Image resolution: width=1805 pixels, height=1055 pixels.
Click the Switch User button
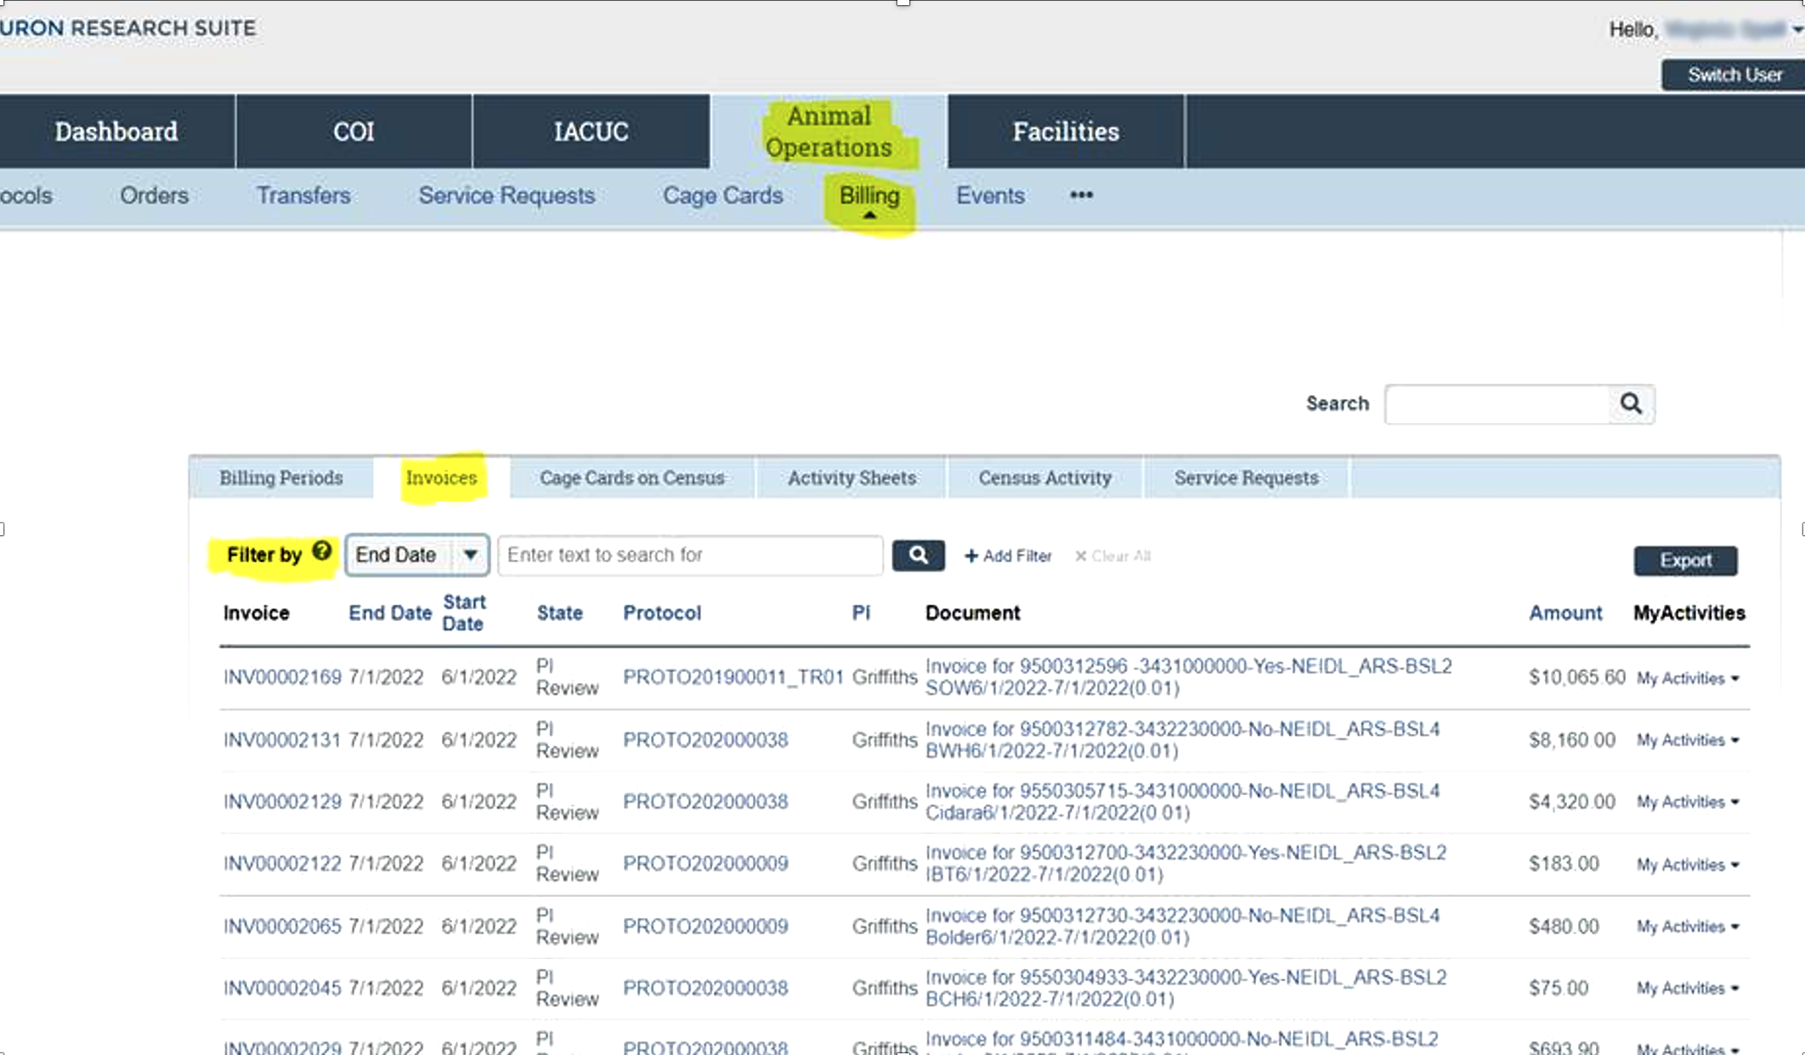[x=1734, y=75]
